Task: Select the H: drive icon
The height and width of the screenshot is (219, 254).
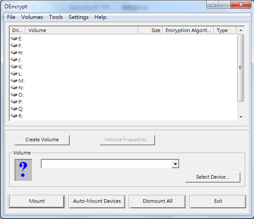Action: [14, 52]
